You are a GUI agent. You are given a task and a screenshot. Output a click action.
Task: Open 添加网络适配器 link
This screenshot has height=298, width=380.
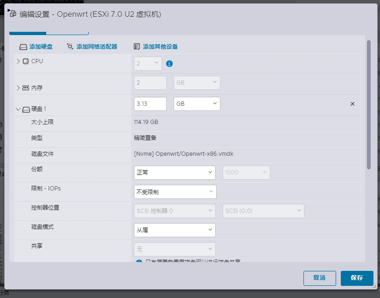tap(97, 47)
